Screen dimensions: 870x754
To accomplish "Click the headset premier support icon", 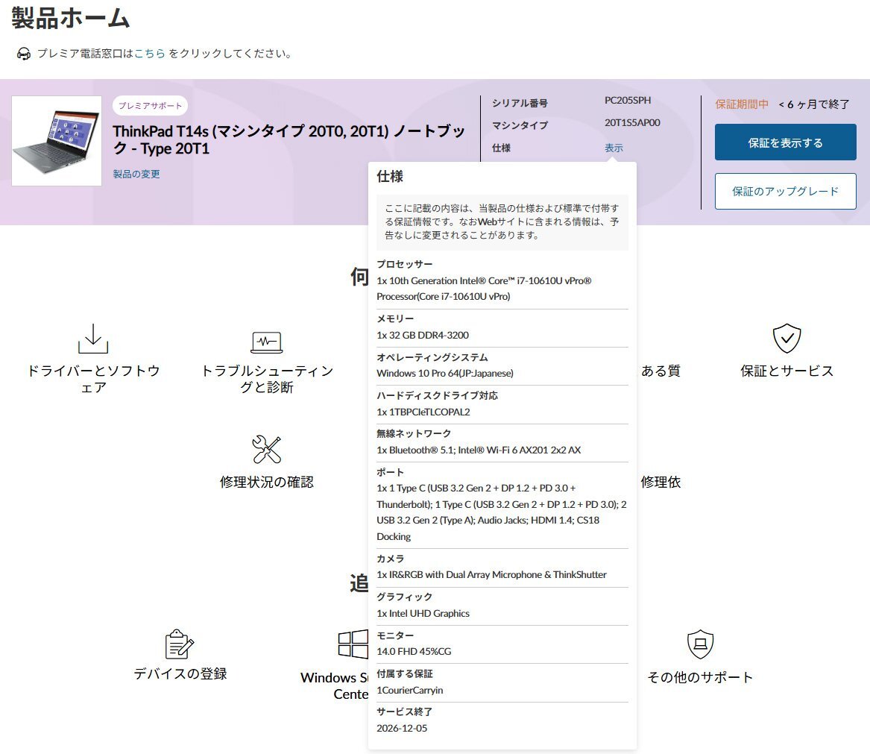I will (x=24, y=54).
